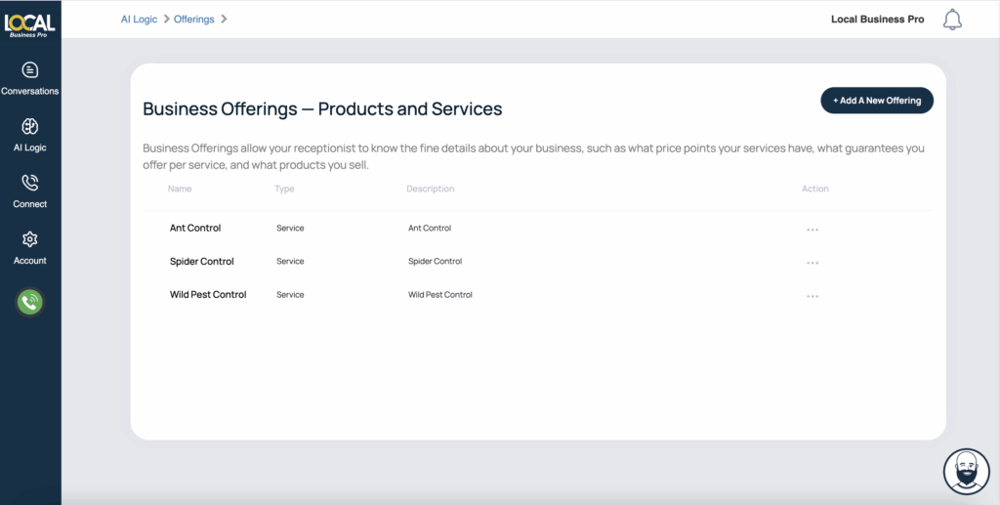Select the Ant Control offering name

pyautogui.click(x=195, y=228)
